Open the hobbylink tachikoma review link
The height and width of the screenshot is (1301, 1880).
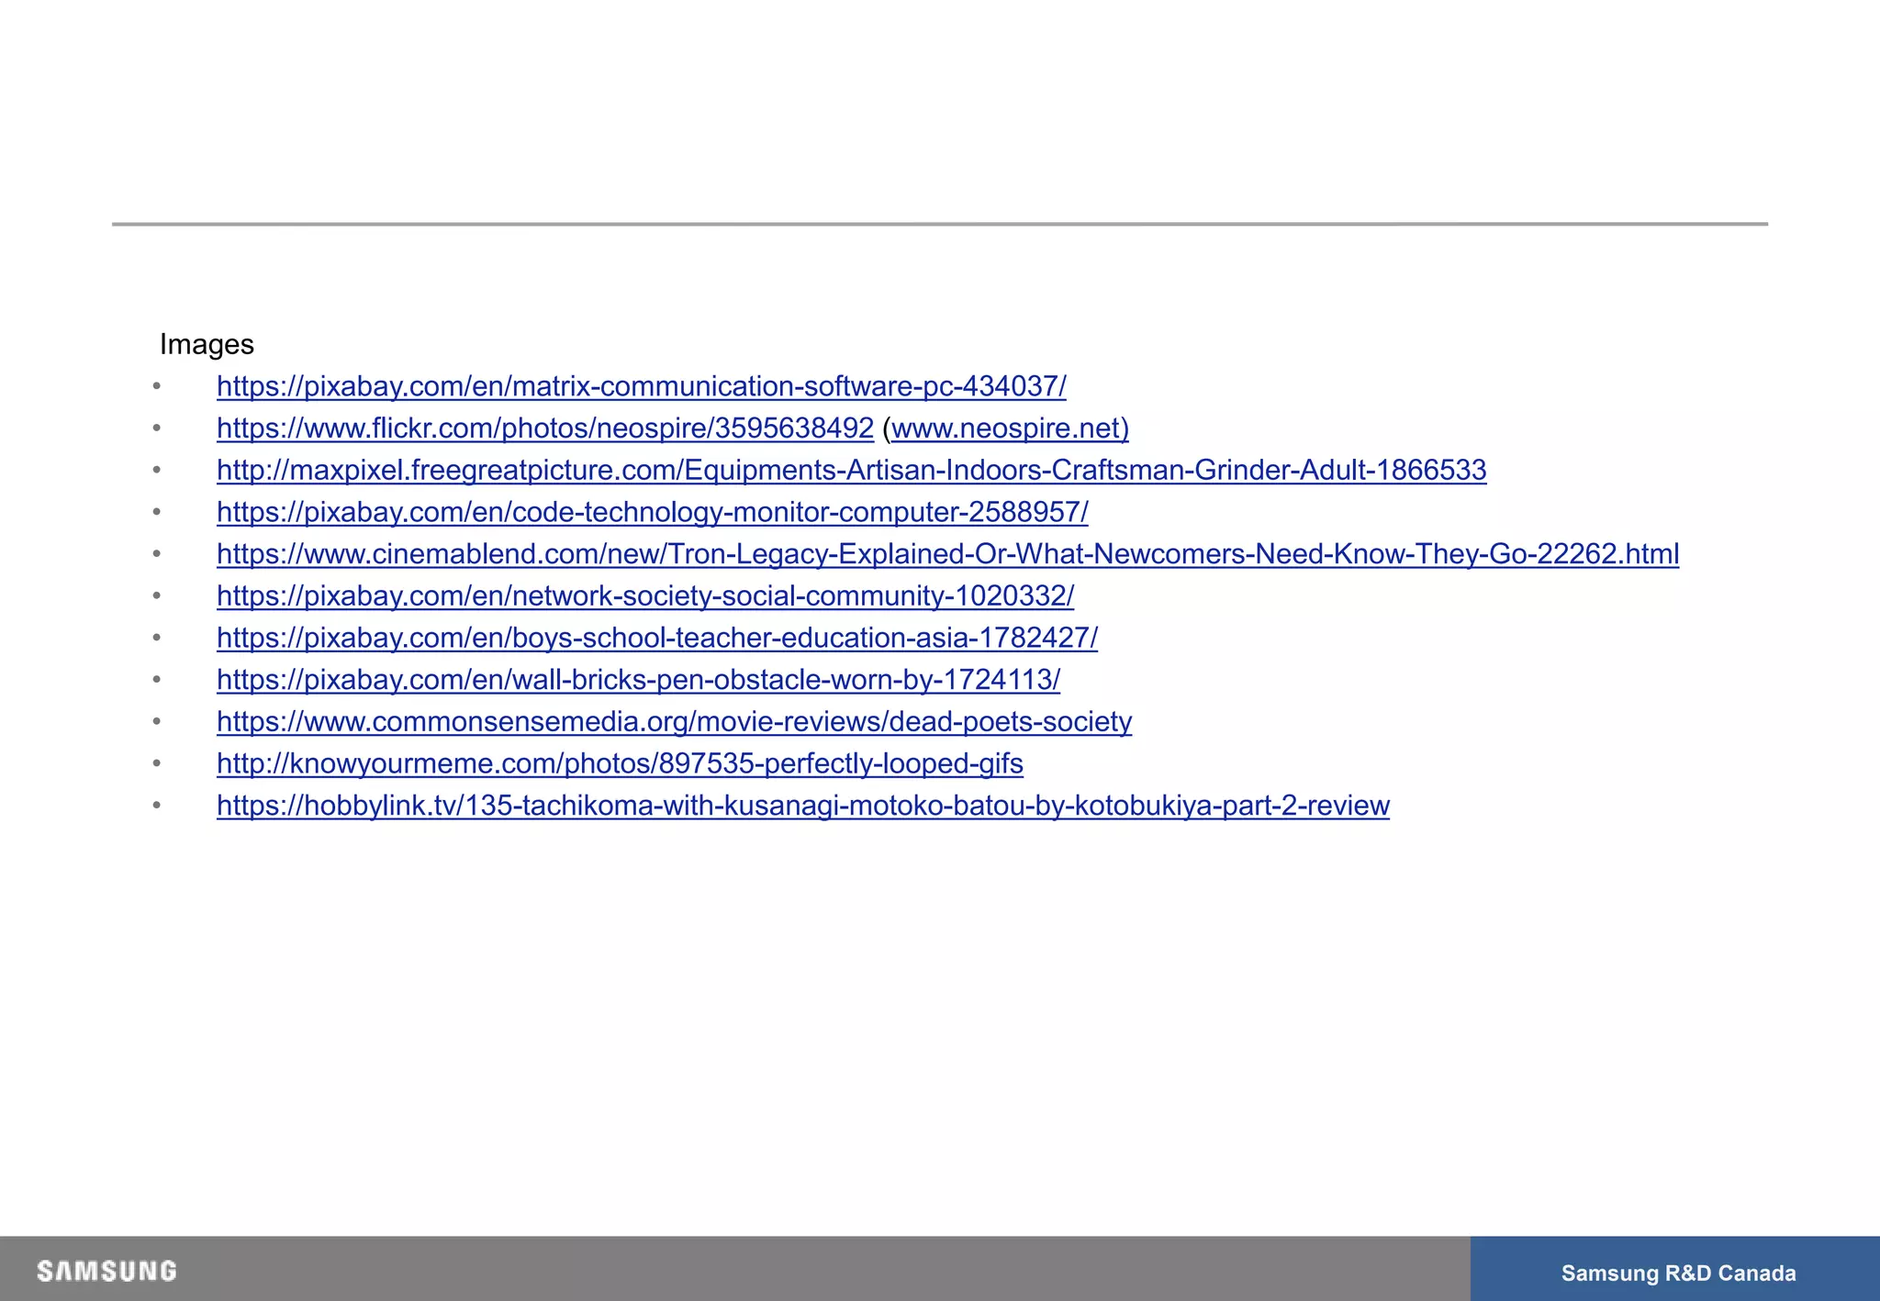pyautogui.click(x=802, y=806)
